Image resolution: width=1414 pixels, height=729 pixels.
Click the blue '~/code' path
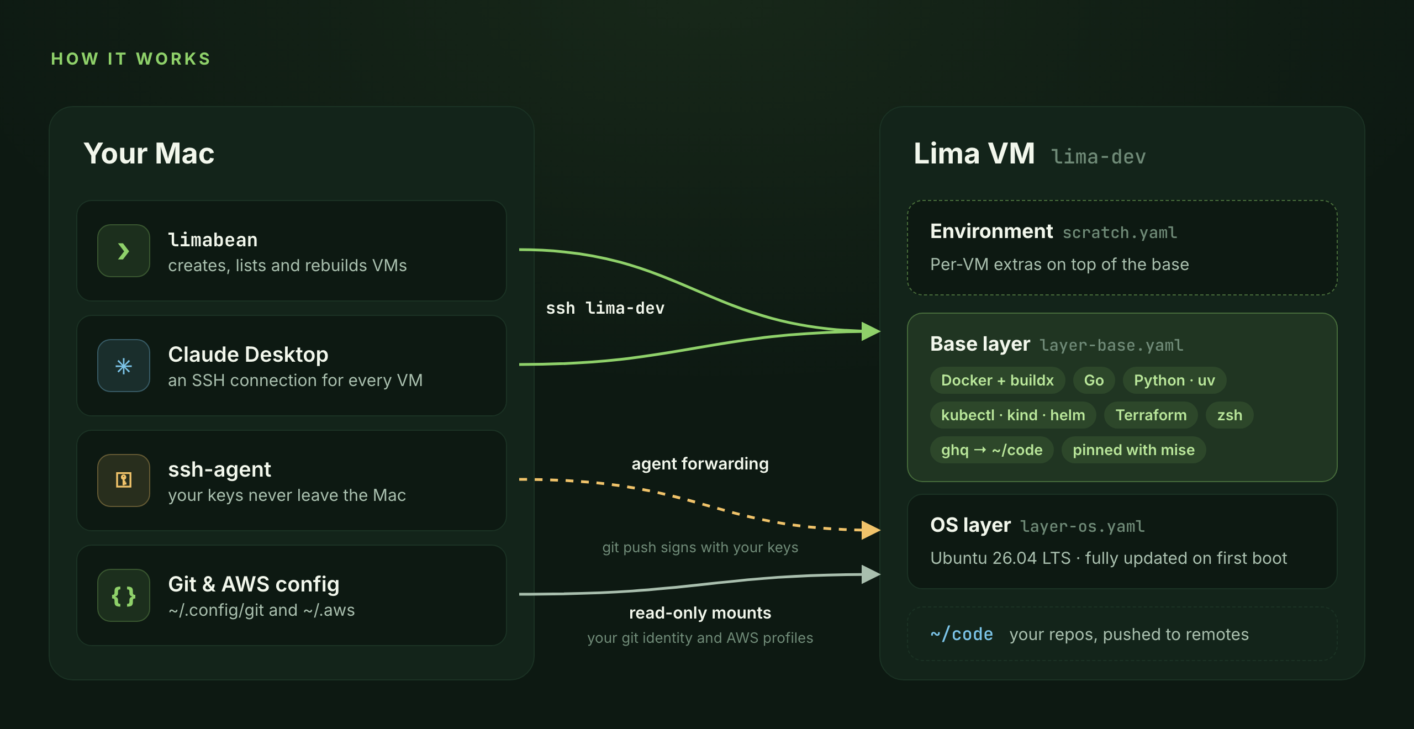pyautogui.click(x=962, y=634)
